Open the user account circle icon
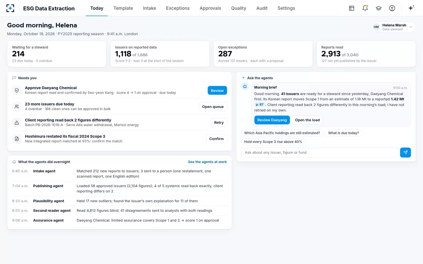This screenshot has height=264, width=423. click(392, 8)
